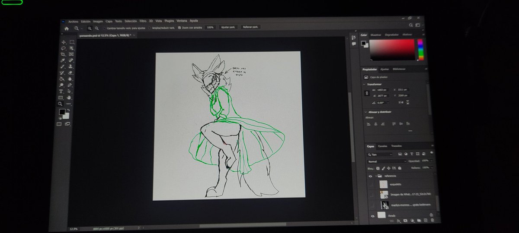Open the Opacidad value dropdown arrow
Screen dimensions: 519x233
pos(432,161)
